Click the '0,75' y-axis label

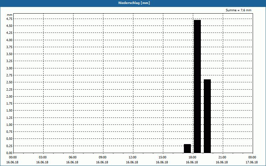tap(9, 132)
